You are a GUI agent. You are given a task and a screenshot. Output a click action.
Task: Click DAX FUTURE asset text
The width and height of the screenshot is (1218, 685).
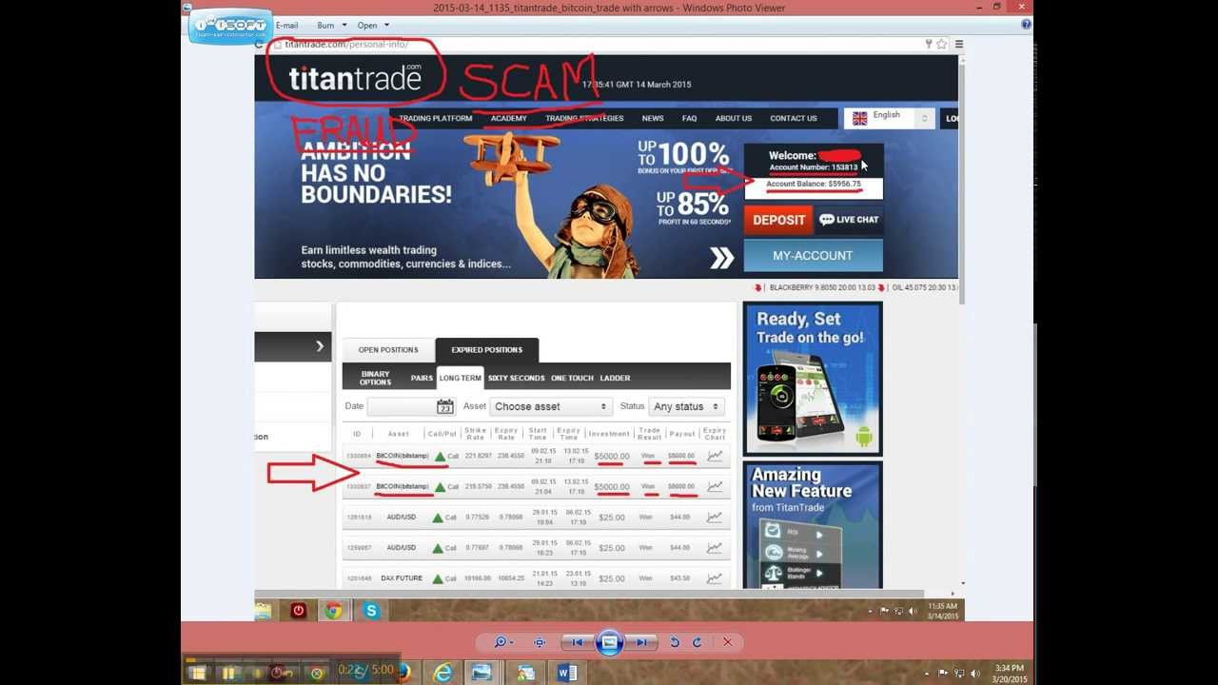(x=402, y=578)
